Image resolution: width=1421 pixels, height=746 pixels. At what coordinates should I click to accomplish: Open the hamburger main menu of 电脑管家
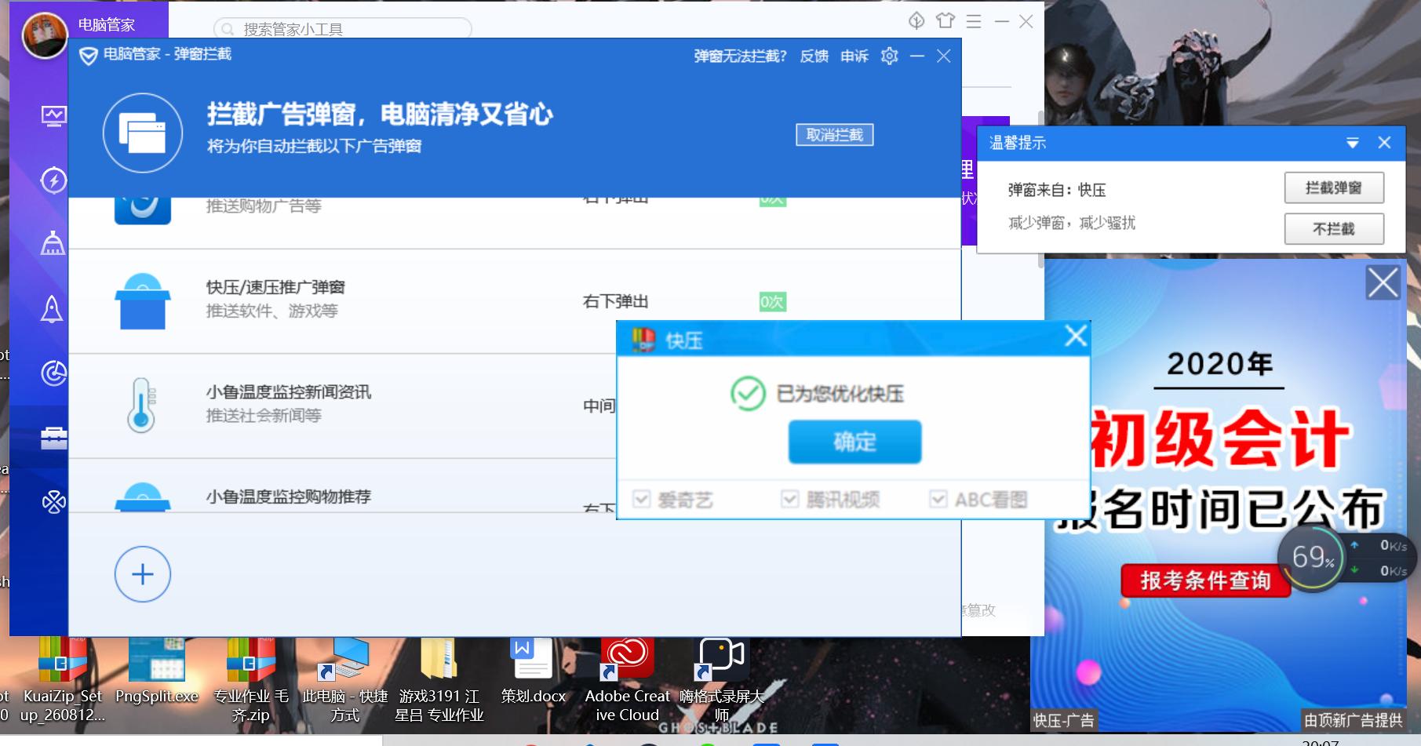click(x=972, y=21)
